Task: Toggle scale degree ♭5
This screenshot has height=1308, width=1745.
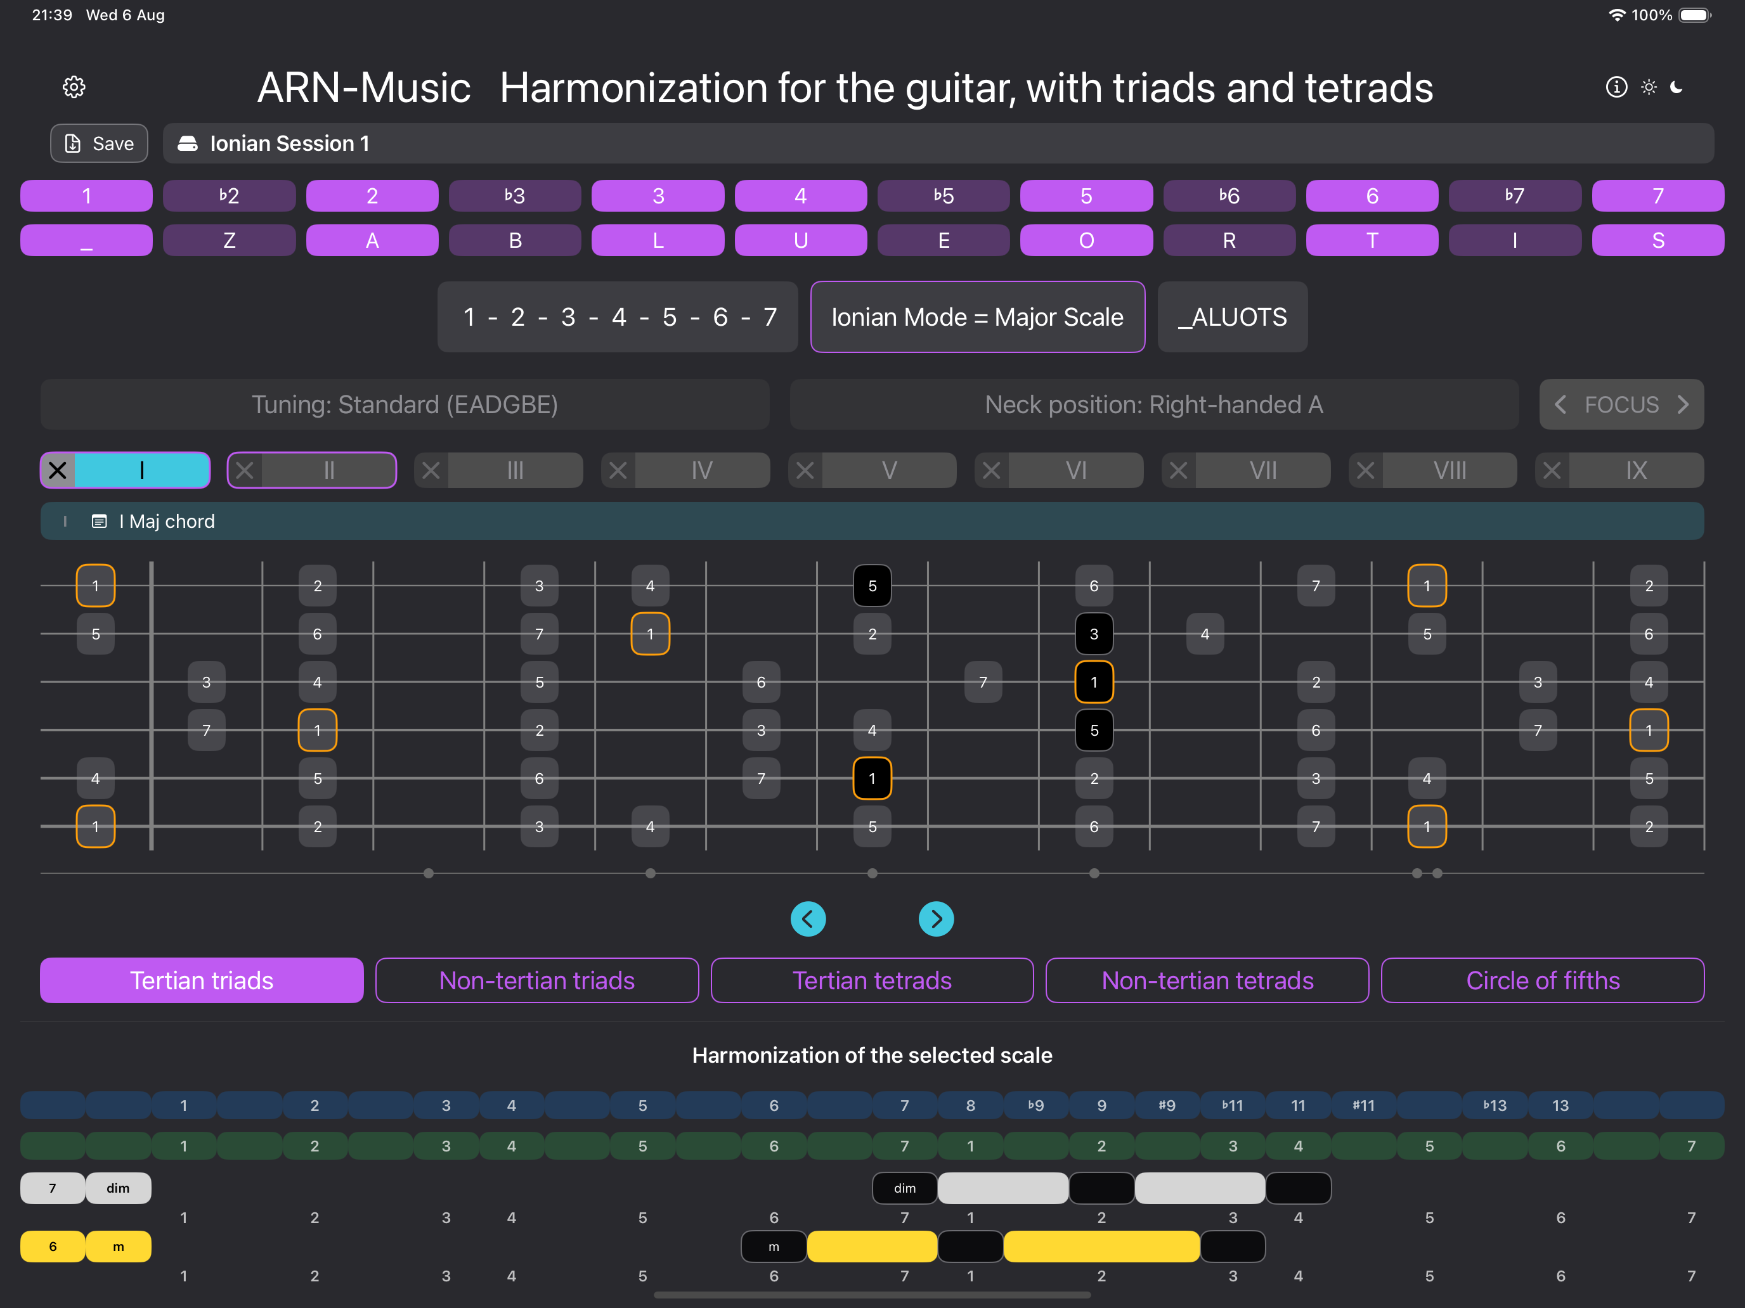Action: click(x=944, y=196)
